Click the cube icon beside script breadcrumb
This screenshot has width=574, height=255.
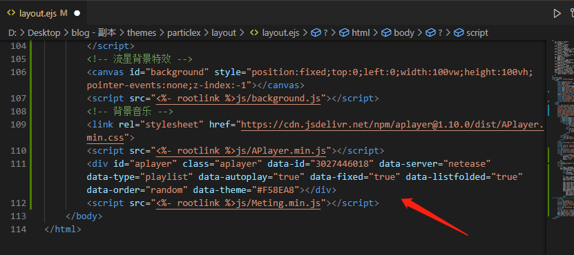pos(459,33)
